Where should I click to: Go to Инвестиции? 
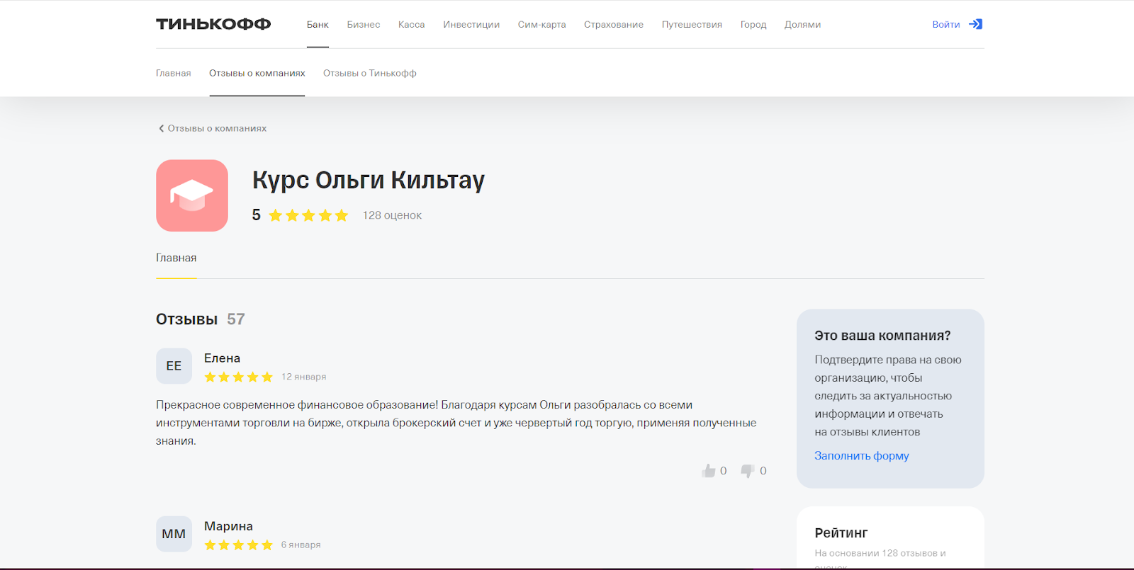pos(471,24)
